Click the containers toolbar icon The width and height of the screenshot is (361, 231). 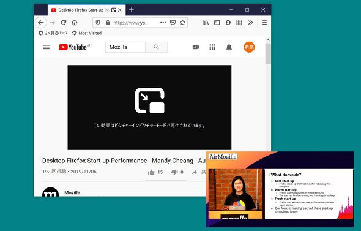tap(239, 23)
